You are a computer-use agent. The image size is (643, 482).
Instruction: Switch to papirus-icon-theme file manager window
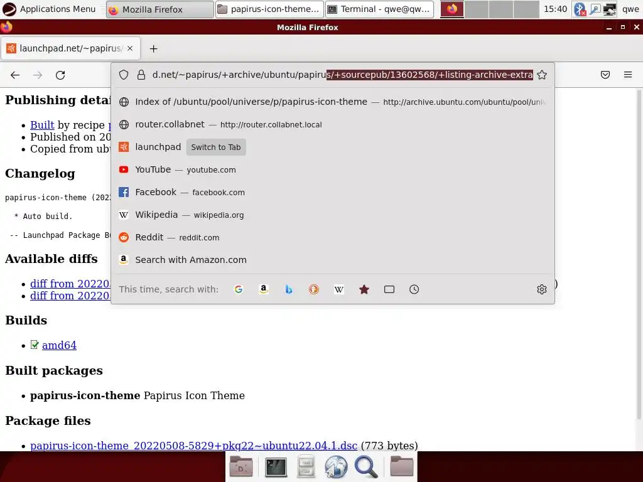269,9
